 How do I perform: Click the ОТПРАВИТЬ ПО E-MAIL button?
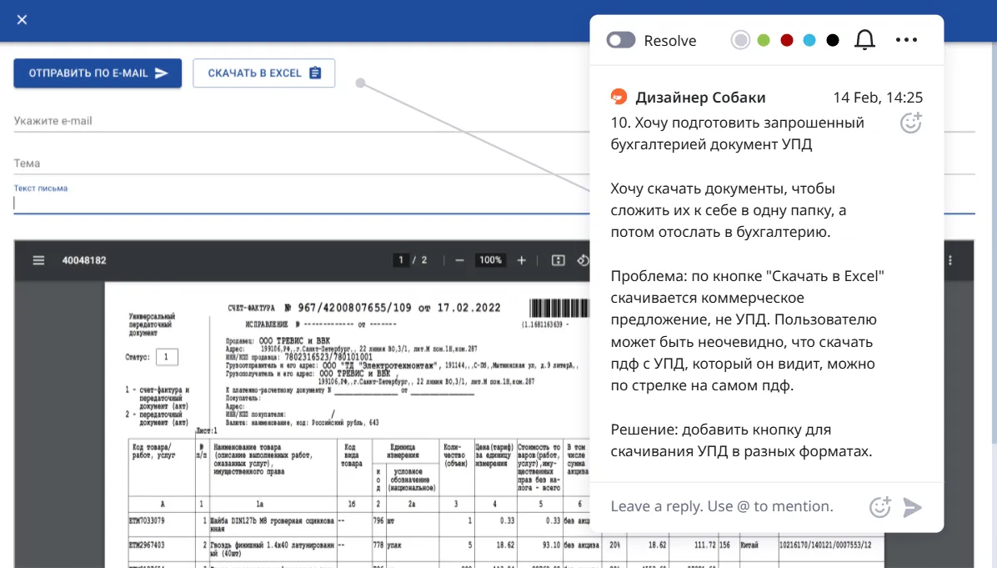tap(97, 73)
